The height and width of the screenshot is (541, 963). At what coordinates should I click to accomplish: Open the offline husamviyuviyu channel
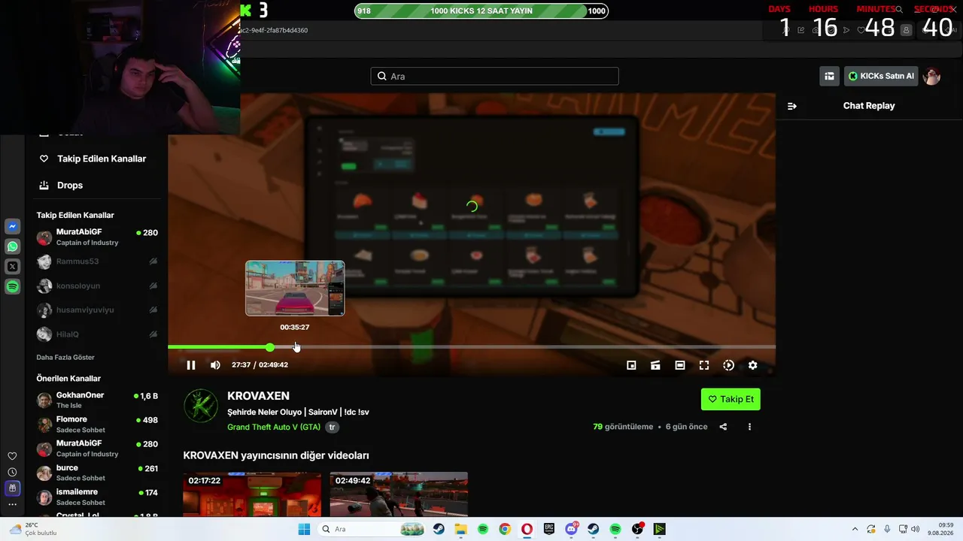(x=98, y=310)
